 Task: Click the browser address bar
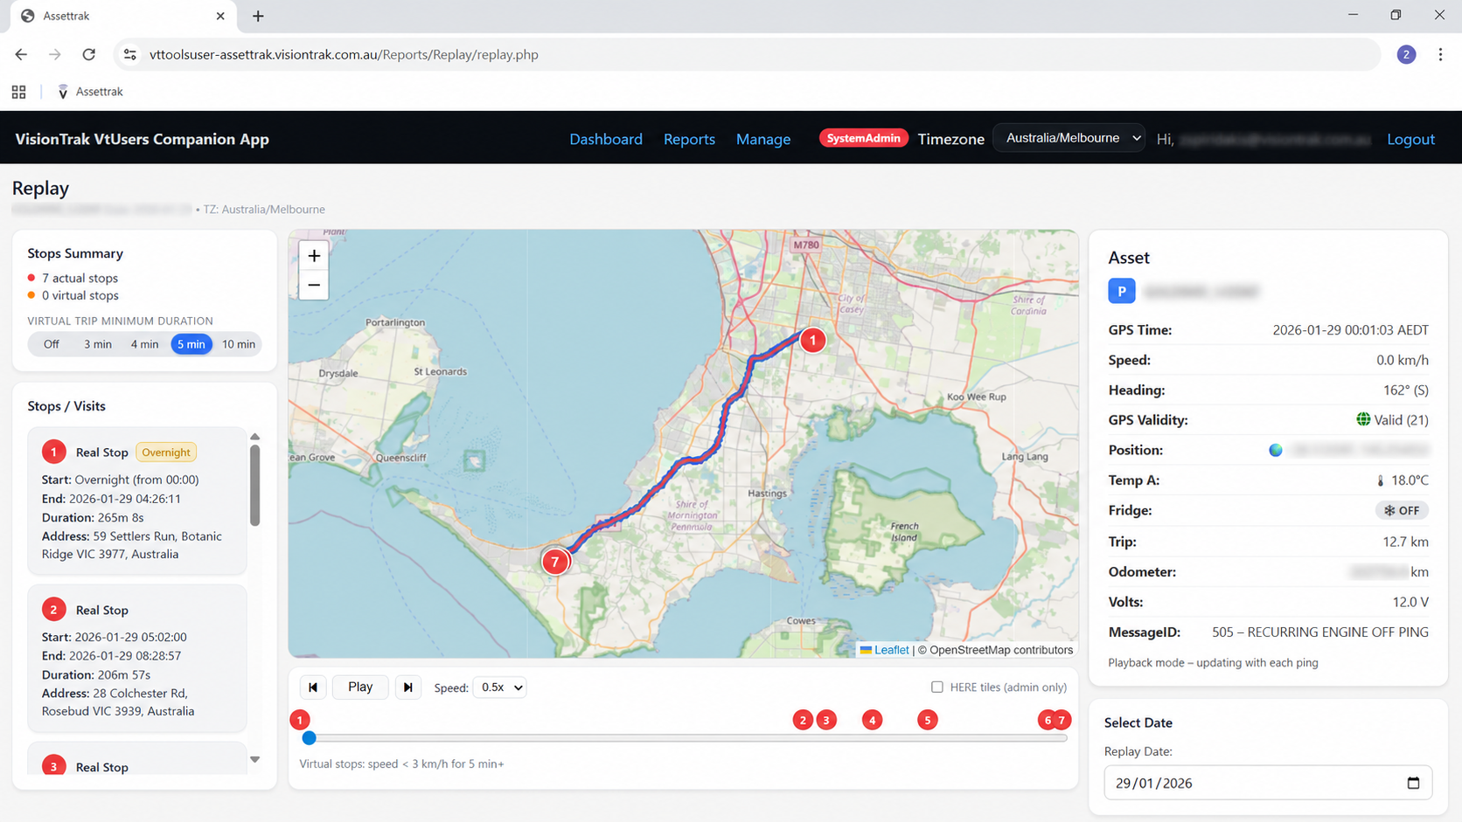pyautogui.click(x=748, y=54)
